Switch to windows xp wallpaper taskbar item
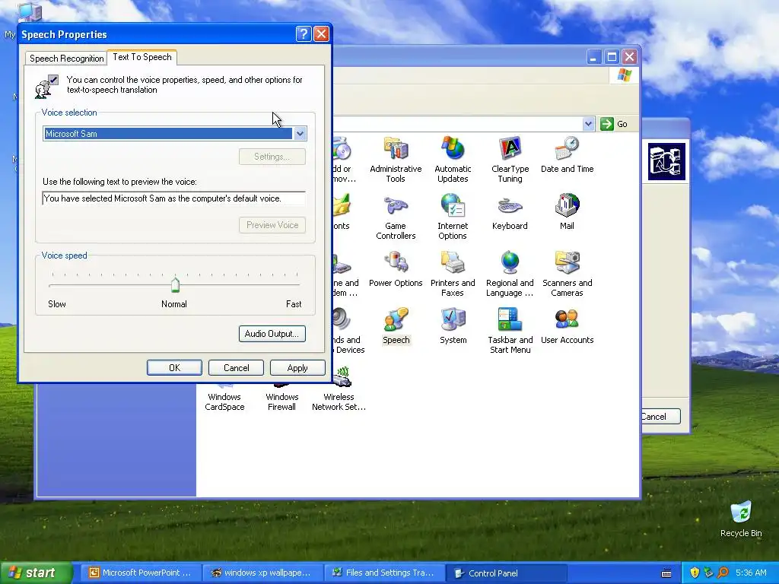 click(x=262, y=573)
